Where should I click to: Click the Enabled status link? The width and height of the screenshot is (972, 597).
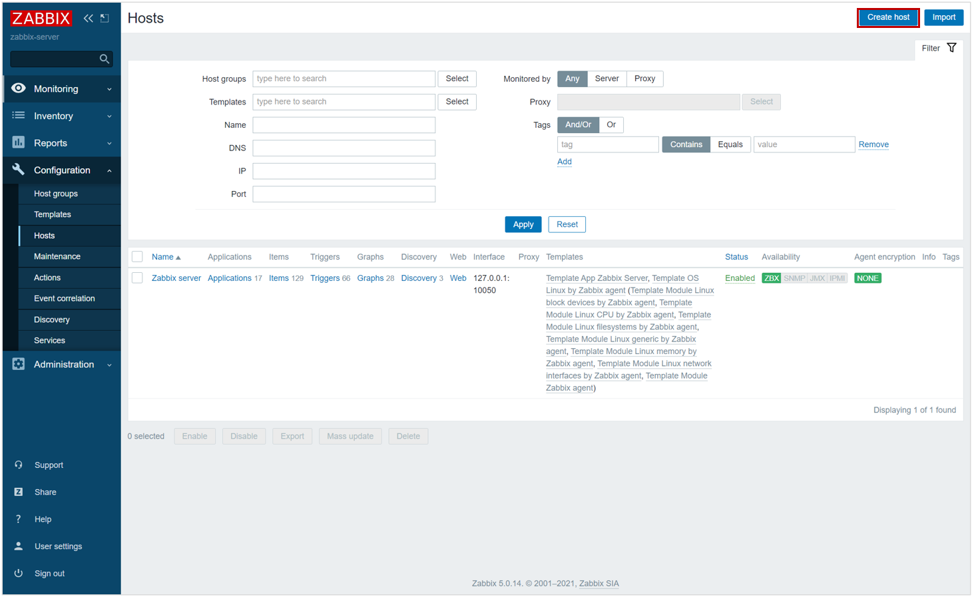pos(740,278)
